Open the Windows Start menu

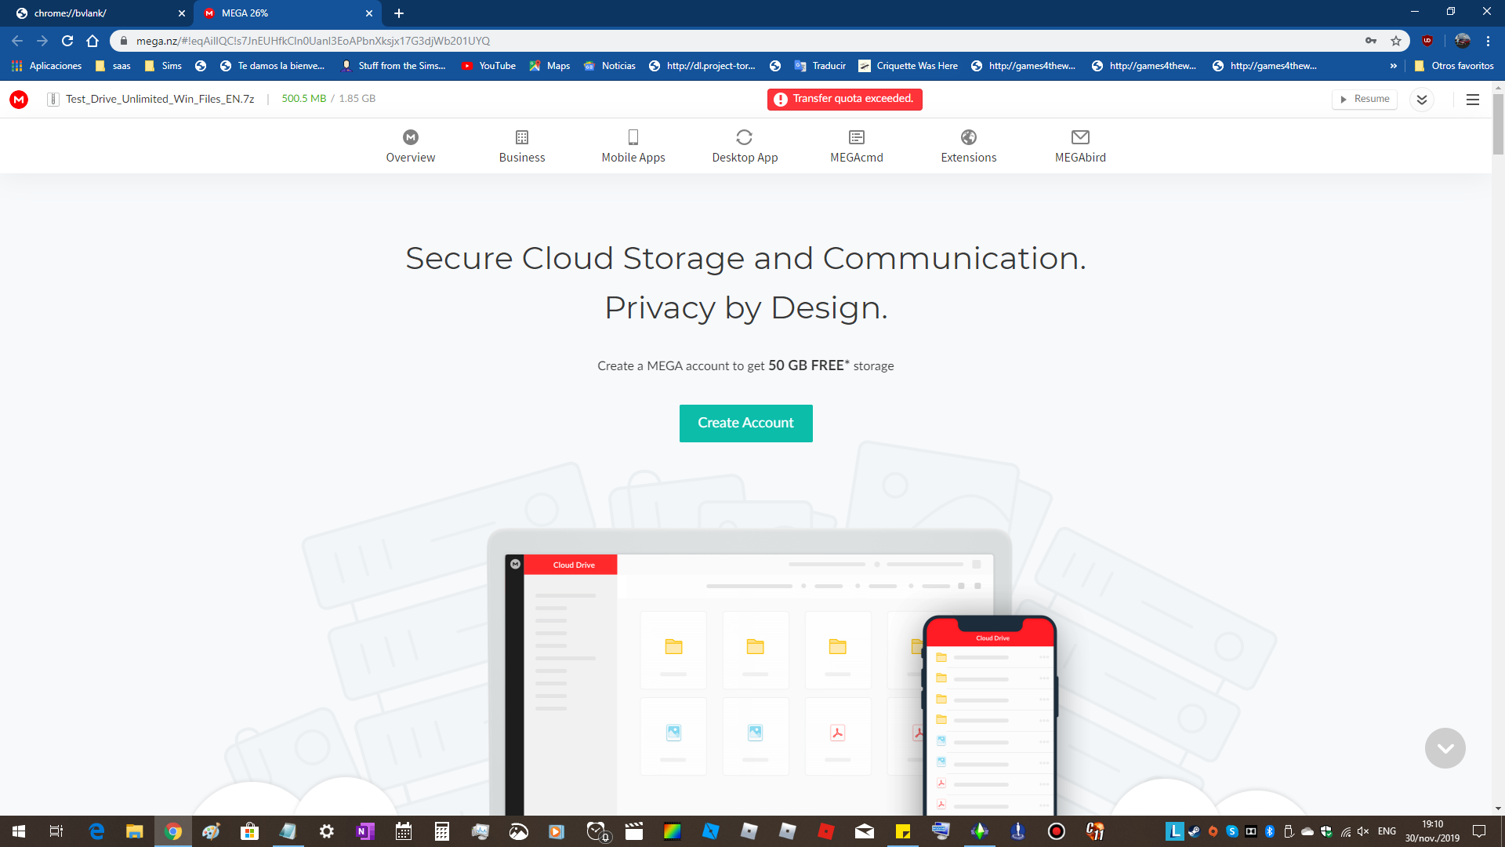[19, 831]
